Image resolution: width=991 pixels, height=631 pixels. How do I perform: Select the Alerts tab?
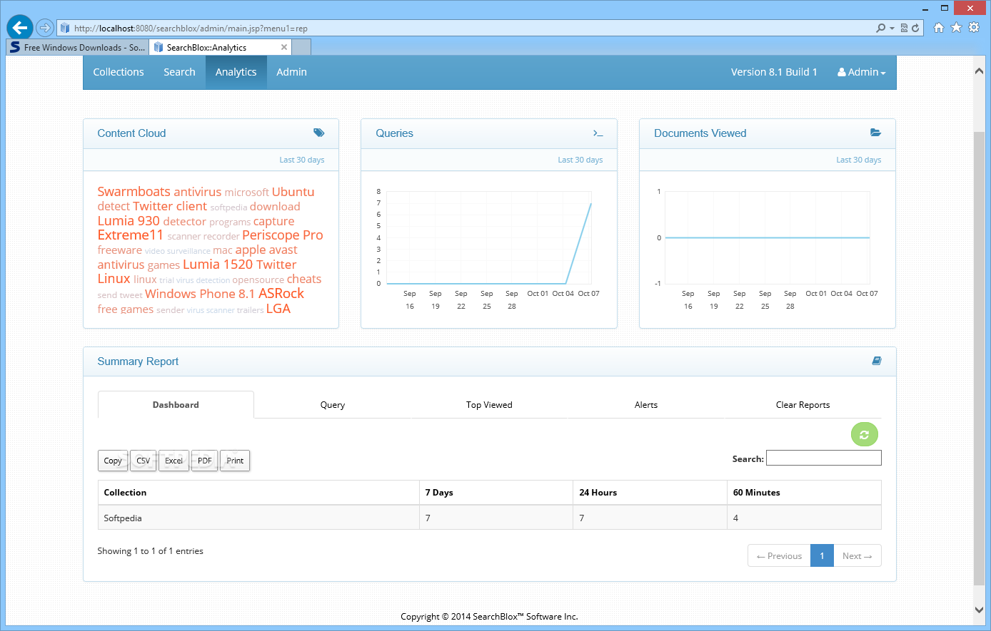646,404
